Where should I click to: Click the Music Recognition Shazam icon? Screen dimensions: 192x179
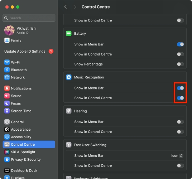point(69,77)
